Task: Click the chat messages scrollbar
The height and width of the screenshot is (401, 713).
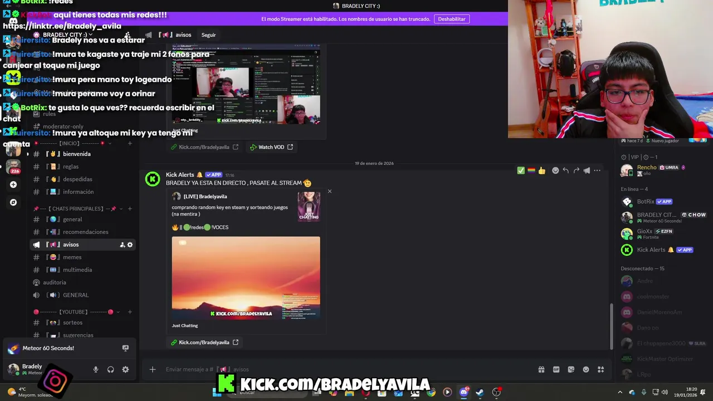Action: 611,326
